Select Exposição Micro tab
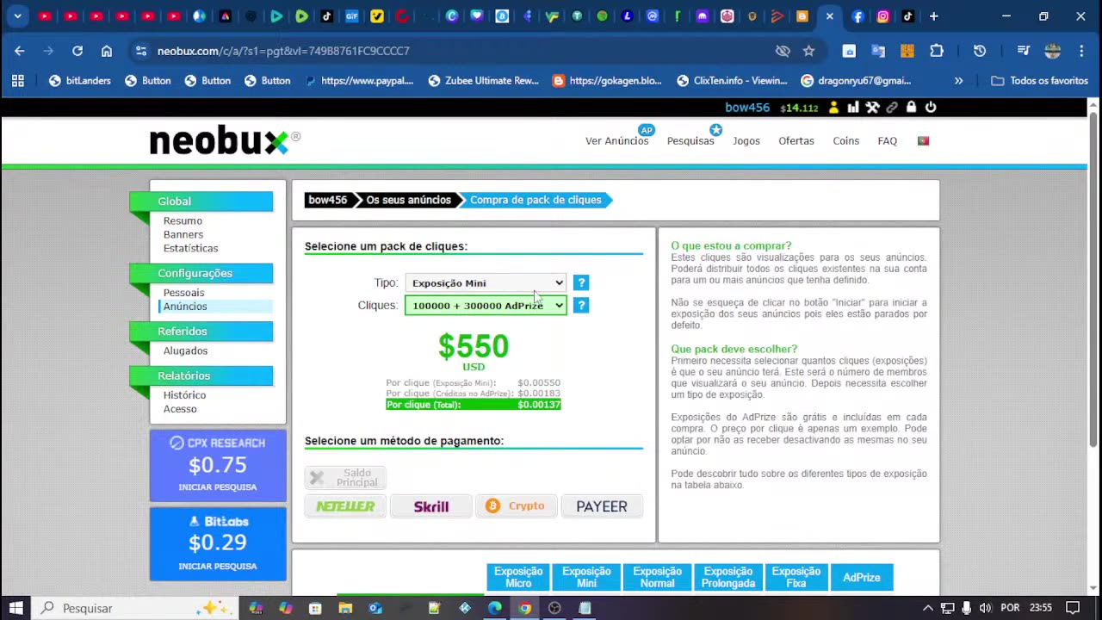 click(518, 577)
